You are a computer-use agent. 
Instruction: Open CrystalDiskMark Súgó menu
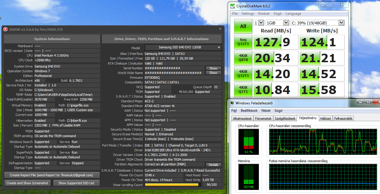pyautogui.click(x=277, y=14)
